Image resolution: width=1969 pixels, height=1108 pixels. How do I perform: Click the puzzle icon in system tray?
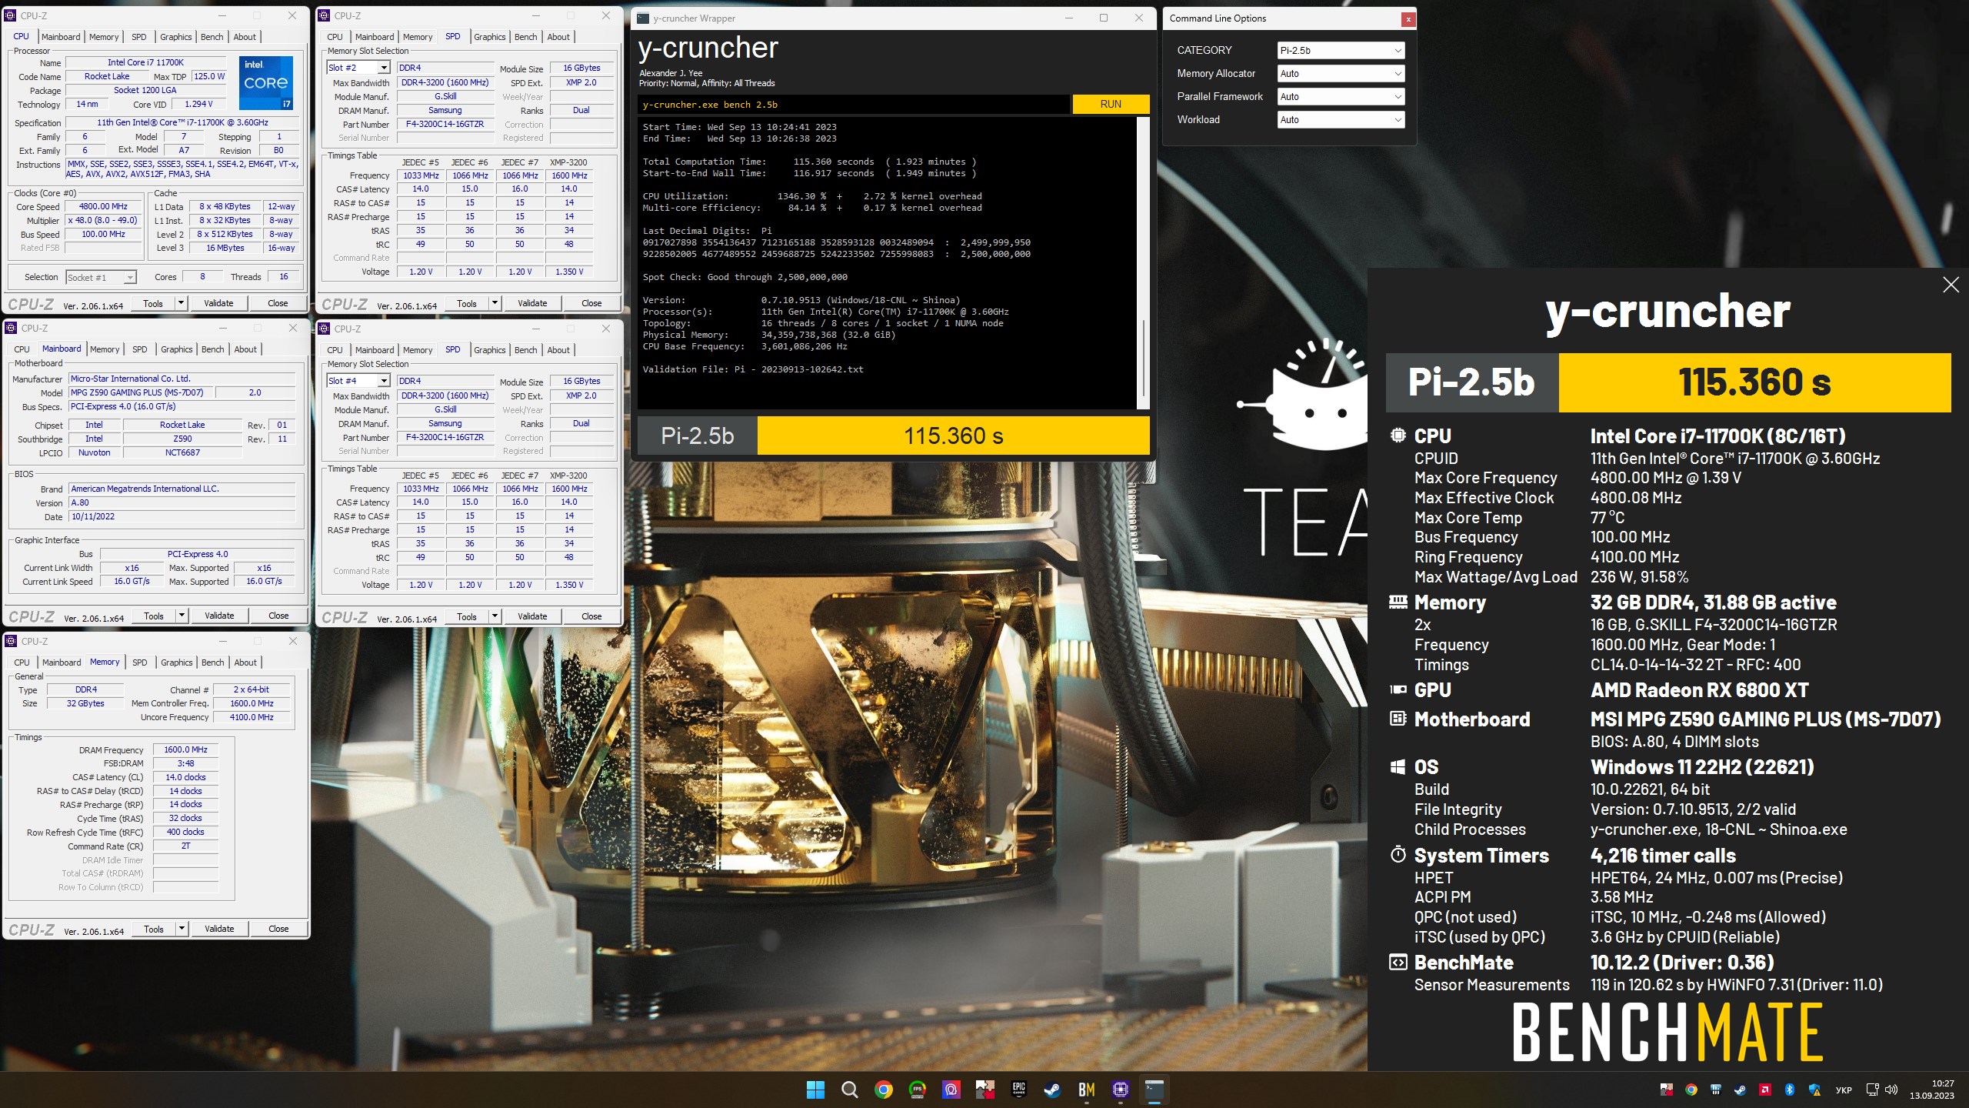(1667, 1090)
